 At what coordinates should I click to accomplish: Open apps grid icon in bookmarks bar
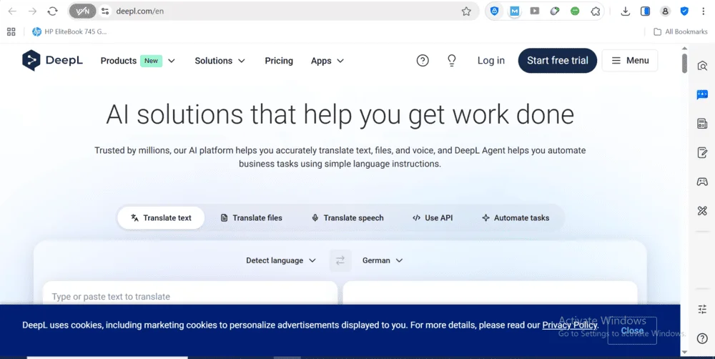click(11, 31)
